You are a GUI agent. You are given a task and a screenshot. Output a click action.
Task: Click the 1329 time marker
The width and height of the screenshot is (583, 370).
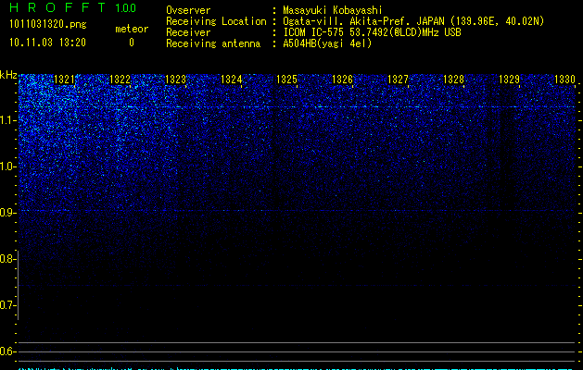[x=509, y=80]
